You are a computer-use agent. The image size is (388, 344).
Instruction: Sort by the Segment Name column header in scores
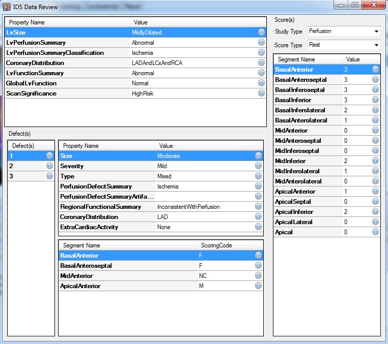pos(306,59)
